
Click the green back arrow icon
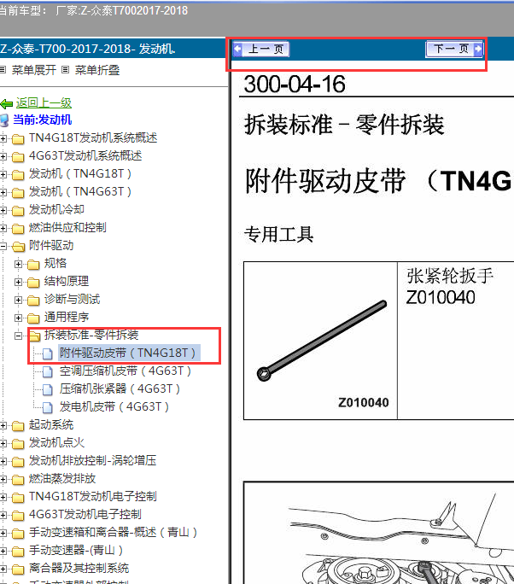click(x=7, y=102)
